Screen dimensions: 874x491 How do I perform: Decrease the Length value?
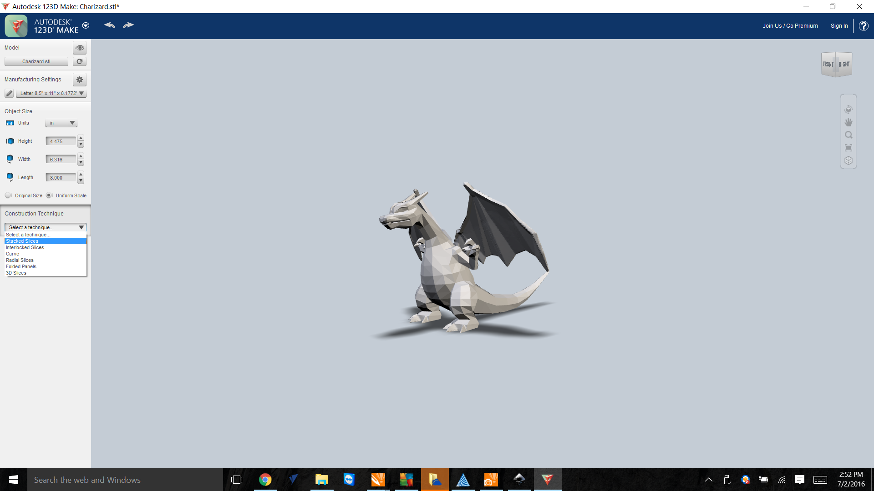pos(81,181)
